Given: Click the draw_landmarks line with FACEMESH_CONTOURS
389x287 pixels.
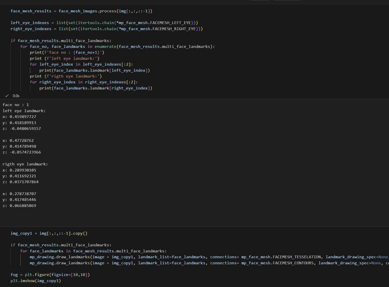Looking at the screenshot, I should coord(209,263).
